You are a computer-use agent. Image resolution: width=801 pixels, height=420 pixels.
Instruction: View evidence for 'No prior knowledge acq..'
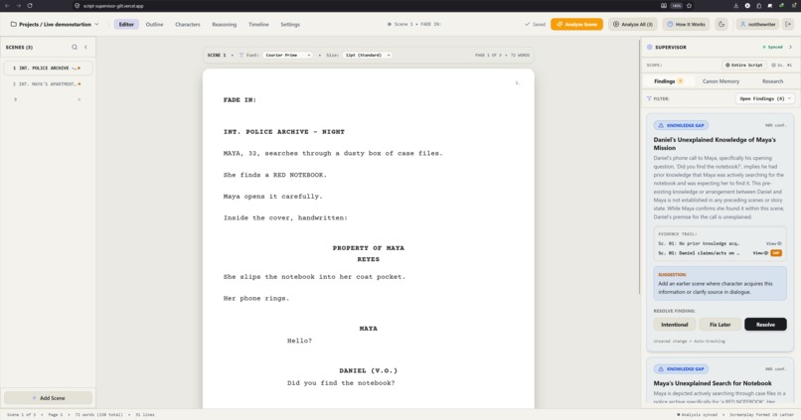click(x=774, y=243)
